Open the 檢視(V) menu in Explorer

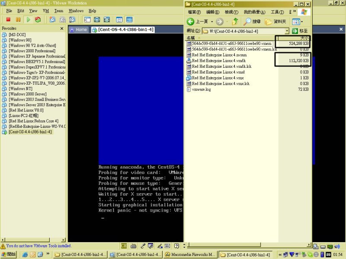pos(231,12)
